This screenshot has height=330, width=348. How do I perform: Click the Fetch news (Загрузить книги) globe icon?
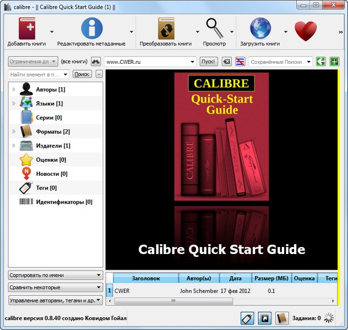click(x=260, y=29)
